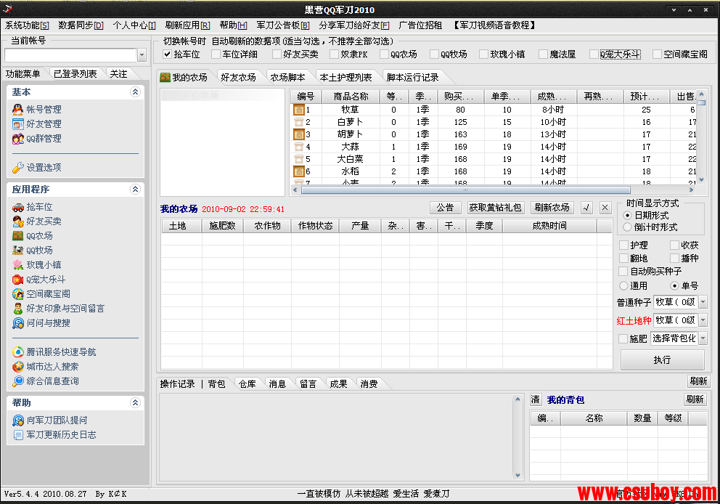Click the 设置选项 key icon
This screenshot has width=720, height=504.
point(18,168)
